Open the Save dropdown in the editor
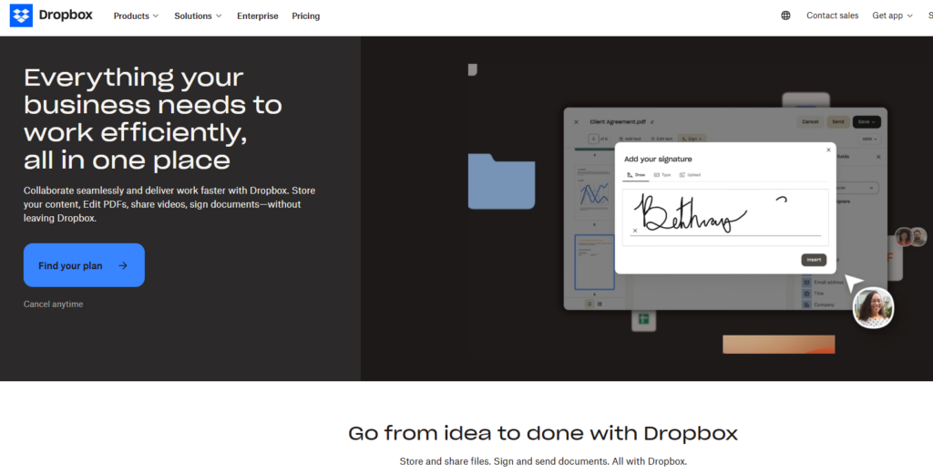The height and width of the screenshot is (475, 933). [x=866, y=121]
